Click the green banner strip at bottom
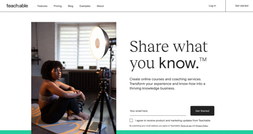 (x=185, y=132)
